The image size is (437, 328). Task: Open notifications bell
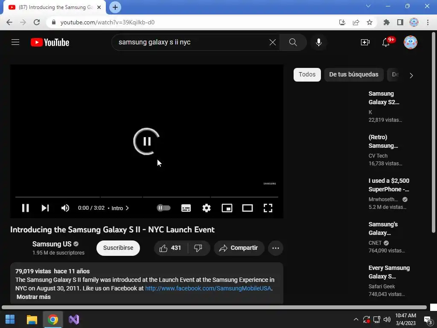tap(386, 42)
